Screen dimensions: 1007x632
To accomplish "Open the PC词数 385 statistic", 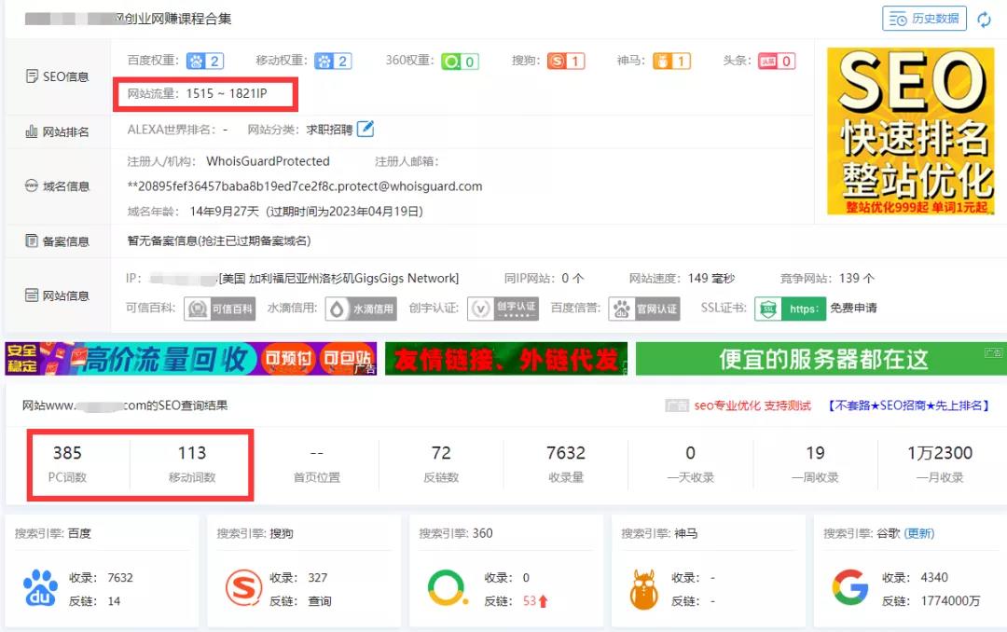I will (67, 463).
